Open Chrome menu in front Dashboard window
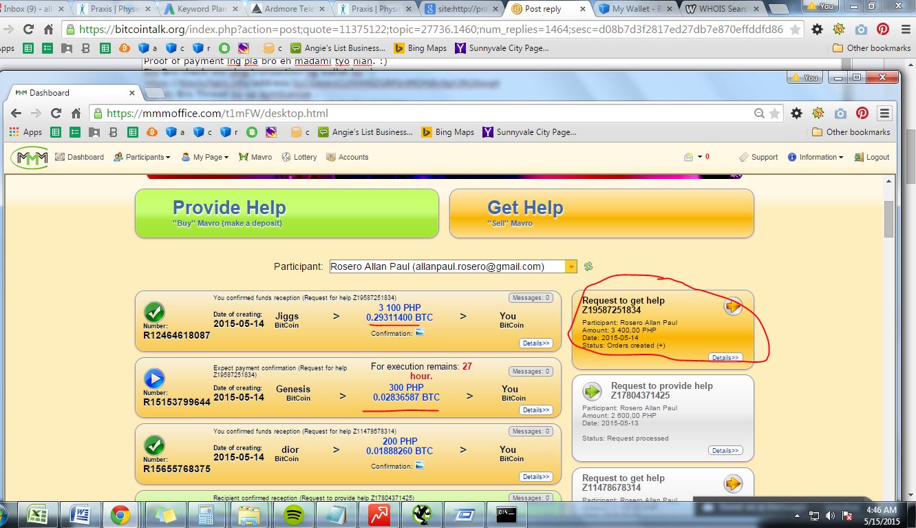 click(x=885, y=113)
